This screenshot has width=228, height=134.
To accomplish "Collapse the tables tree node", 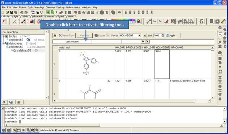I will click(4, 36).
